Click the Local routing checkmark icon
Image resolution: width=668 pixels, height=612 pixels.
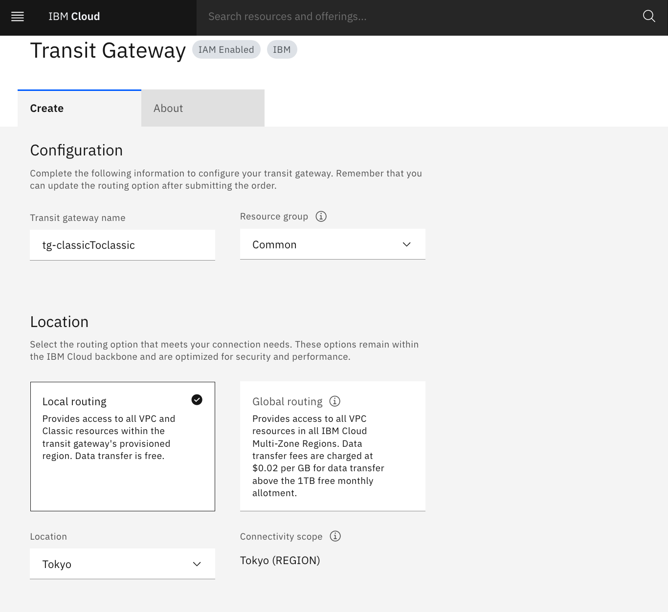click(197, 400)
